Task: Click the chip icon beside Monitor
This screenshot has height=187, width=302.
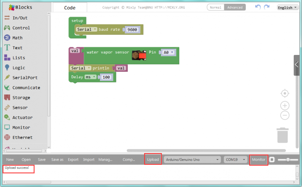Action: pyautogui.click(x=272, y=160)
